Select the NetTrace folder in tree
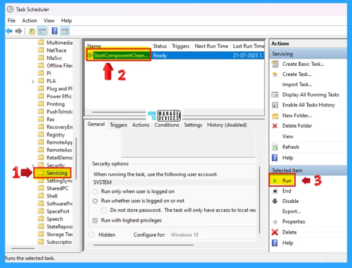352x268 pixels. pyautogui.click(x=57, y=50)
